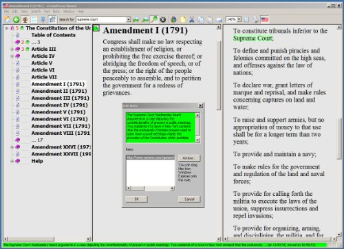Select Amendment III (1791) in tree
The width and height of the screenshot is (344, 249).
point(61,98)
